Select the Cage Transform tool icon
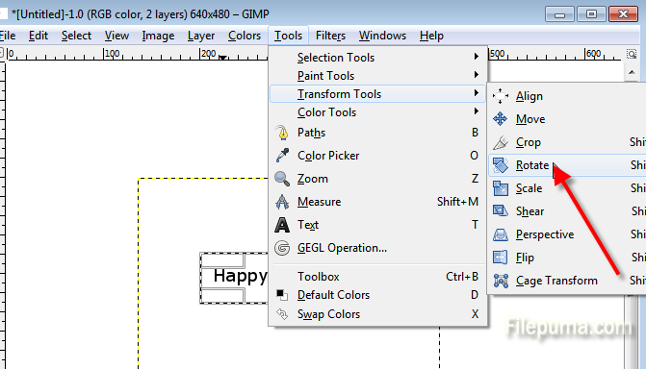The width and height of the screenshot is (646, 369). pos(501,281)
